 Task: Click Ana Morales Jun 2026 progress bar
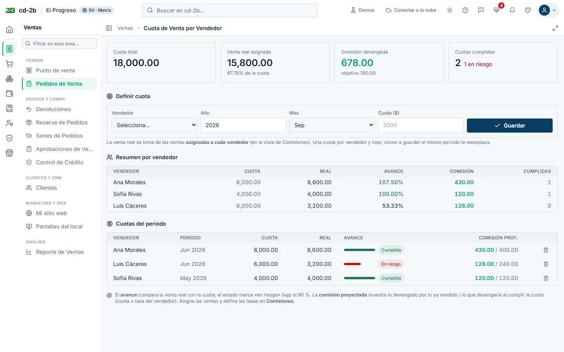click(x=360, y=250)
